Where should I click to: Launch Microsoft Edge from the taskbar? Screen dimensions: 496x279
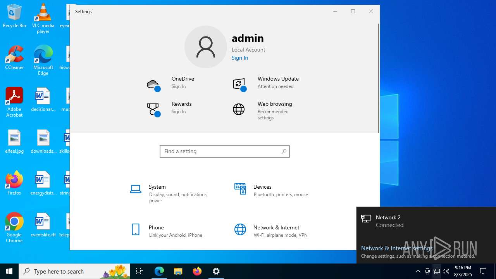click(x=159, y=271)
